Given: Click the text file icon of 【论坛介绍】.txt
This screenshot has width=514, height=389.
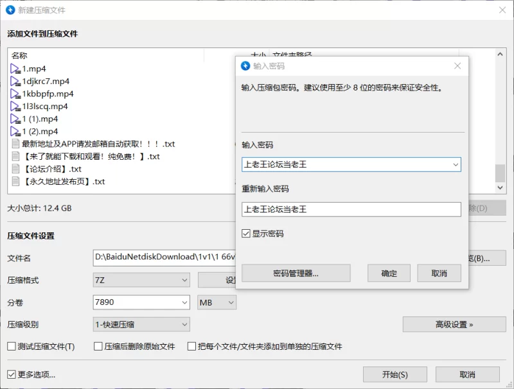Looking at the screenshot, I should click(x=15, y=169).
